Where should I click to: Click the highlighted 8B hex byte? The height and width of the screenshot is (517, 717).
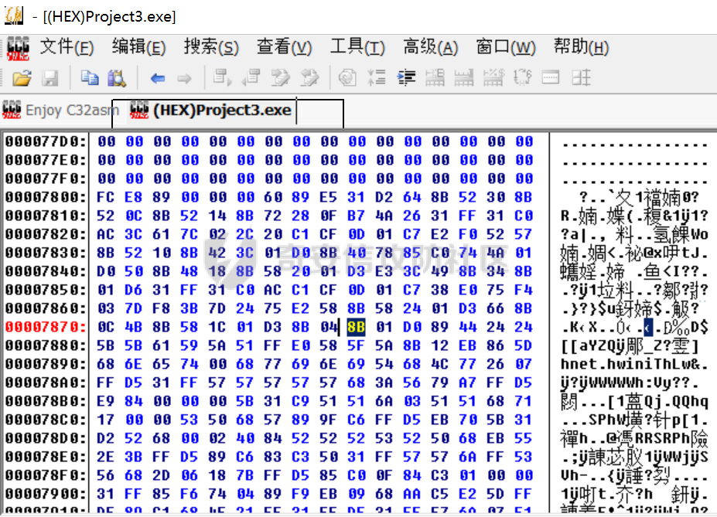pyautogui.click(x=356, y=326)
